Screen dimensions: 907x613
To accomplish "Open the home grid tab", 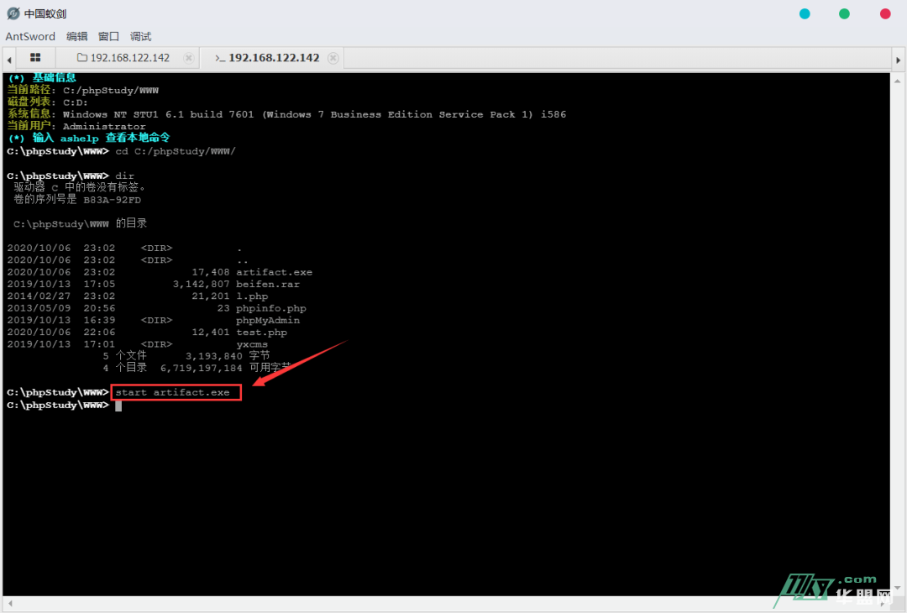I will tap(35, 58).
